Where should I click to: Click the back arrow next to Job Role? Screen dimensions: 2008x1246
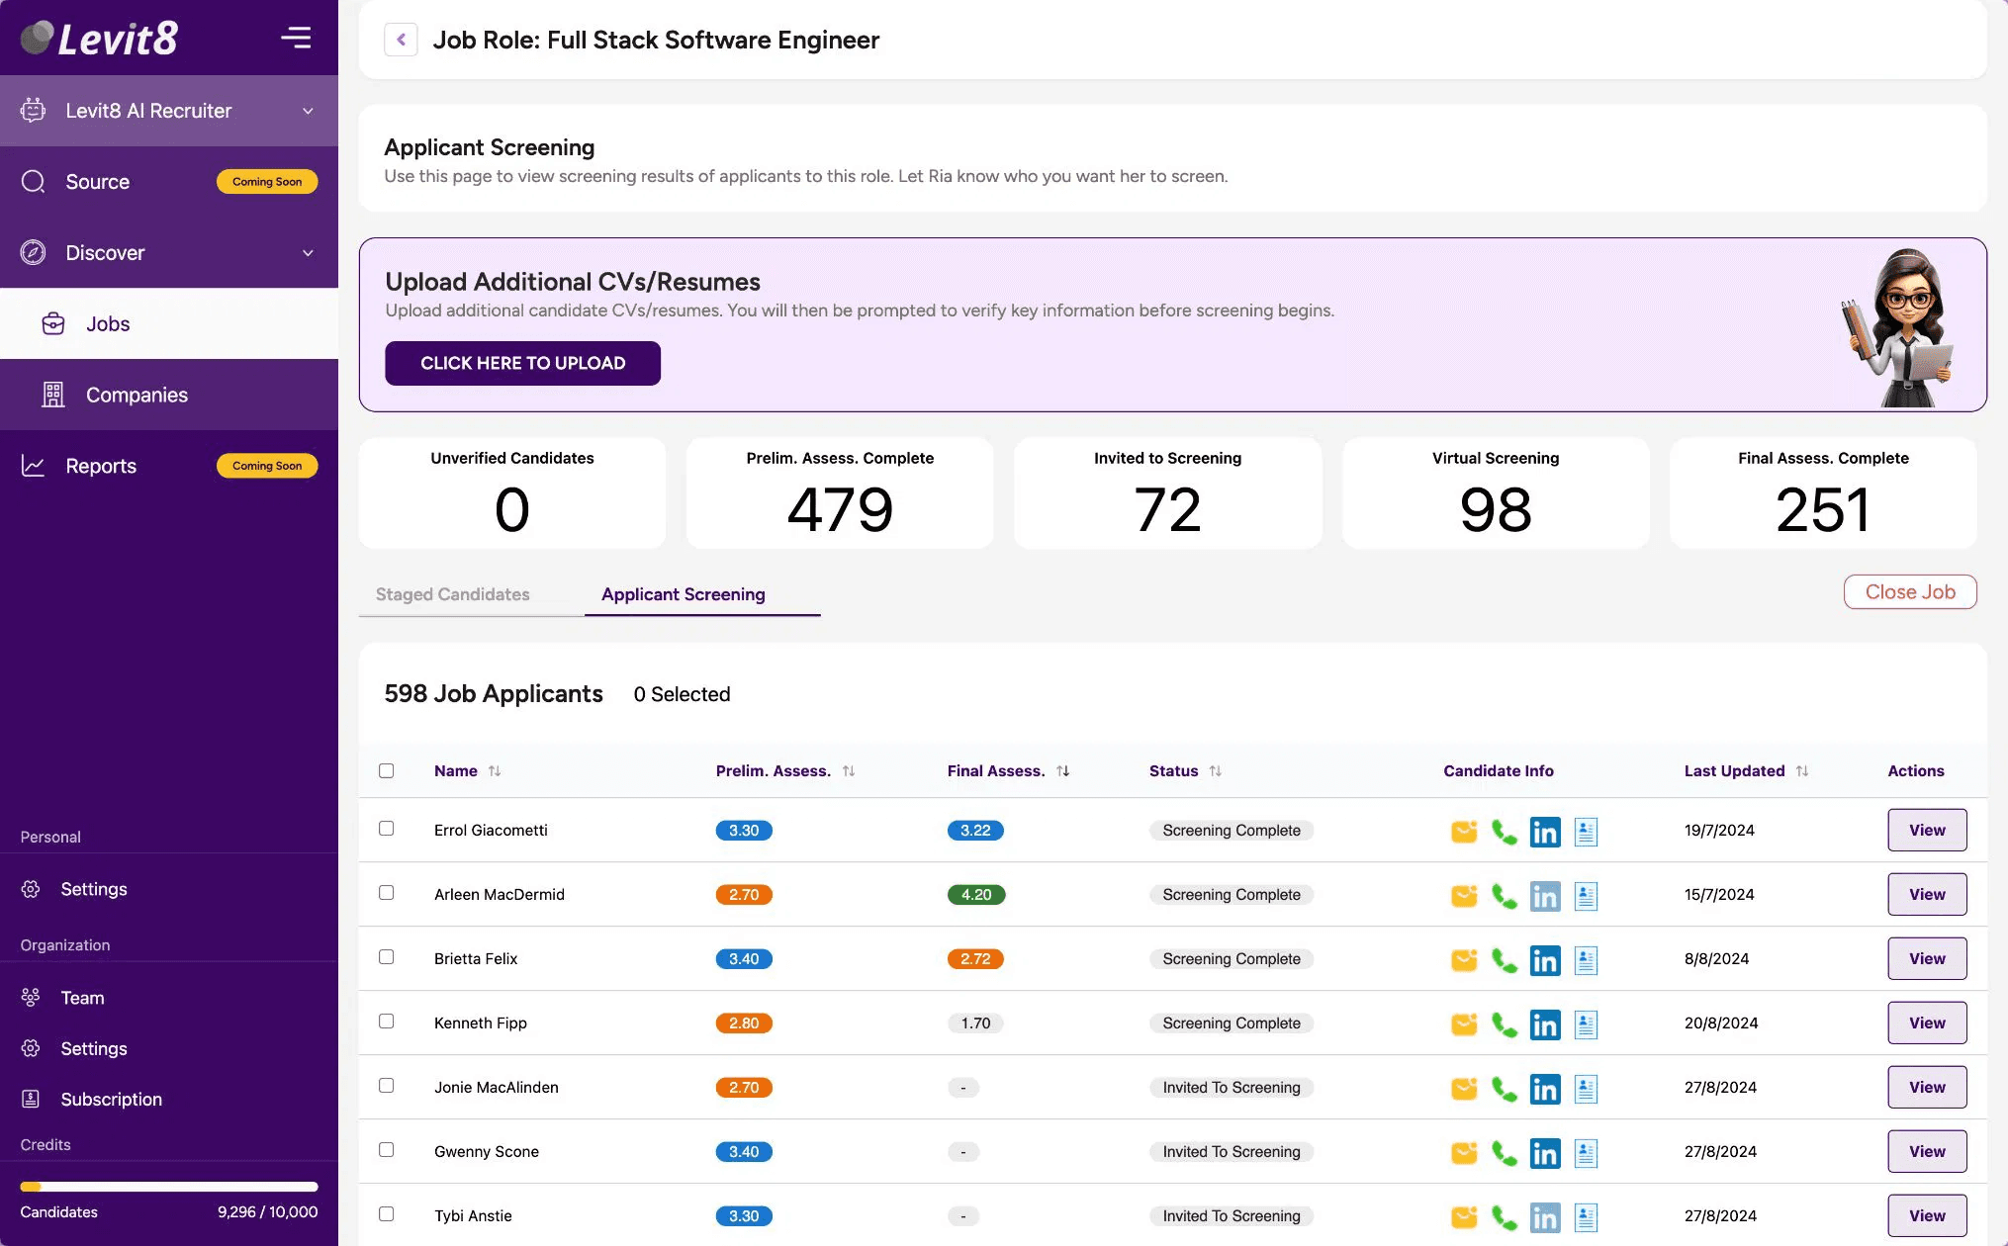coord(401,40)
